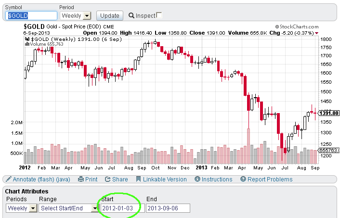Click the 6-Sep-2013 date text
This screenshot has width=353, height=218.
coord(37,33)
